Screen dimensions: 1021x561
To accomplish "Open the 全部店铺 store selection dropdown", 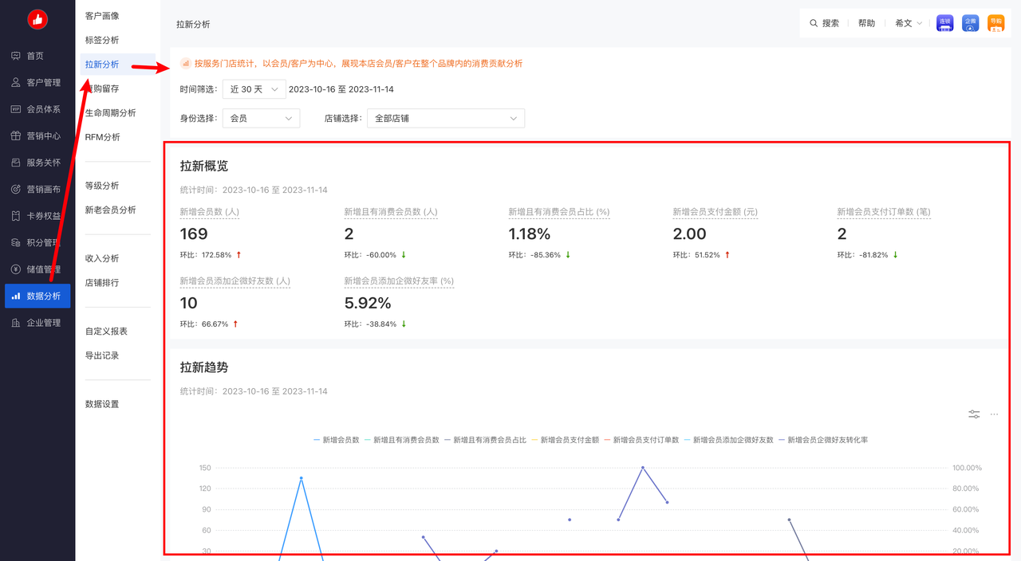I will (x=445, y=118).
